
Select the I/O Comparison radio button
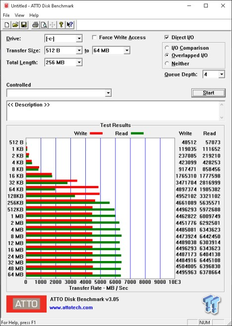(167, 48)
